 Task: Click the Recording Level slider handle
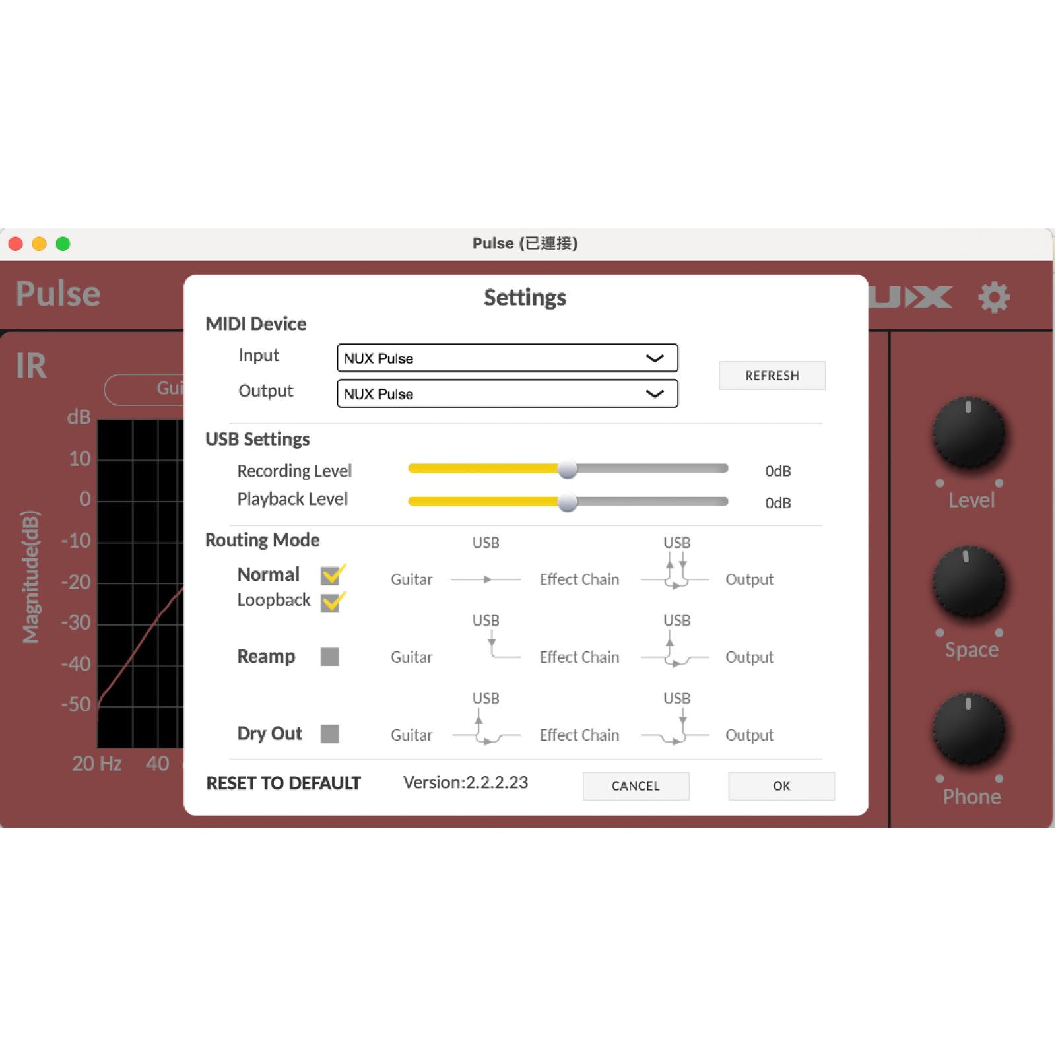[x=567, y=469]
